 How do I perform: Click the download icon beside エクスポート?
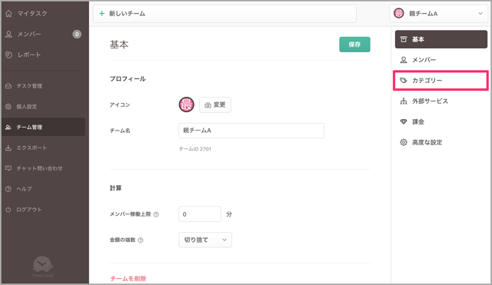pyautogui.click(x=8, y=147)
